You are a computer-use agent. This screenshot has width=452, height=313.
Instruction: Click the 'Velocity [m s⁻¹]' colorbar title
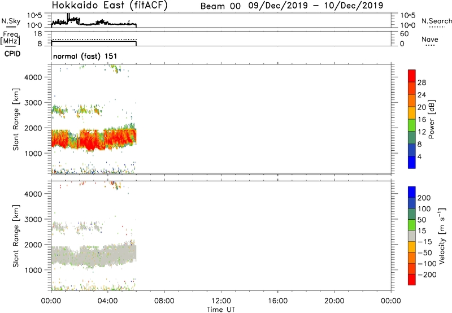[442, 236]
